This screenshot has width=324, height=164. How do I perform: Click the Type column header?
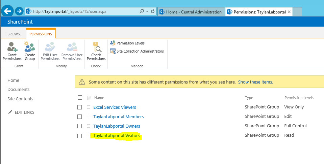click(249, 98)
